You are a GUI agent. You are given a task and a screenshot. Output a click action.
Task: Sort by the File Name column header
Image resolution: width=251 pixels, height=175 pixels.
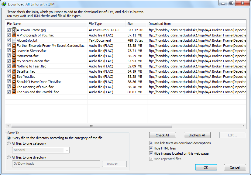[46, 24]
